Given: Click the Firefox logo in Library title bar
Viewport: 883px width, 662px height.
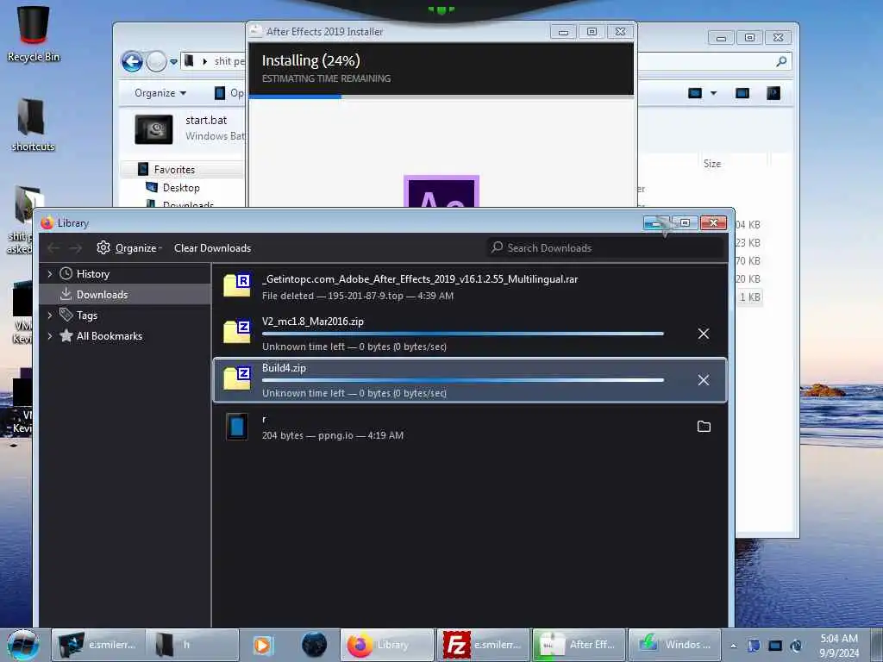Looking at the screenshot, I should point(47,223).
